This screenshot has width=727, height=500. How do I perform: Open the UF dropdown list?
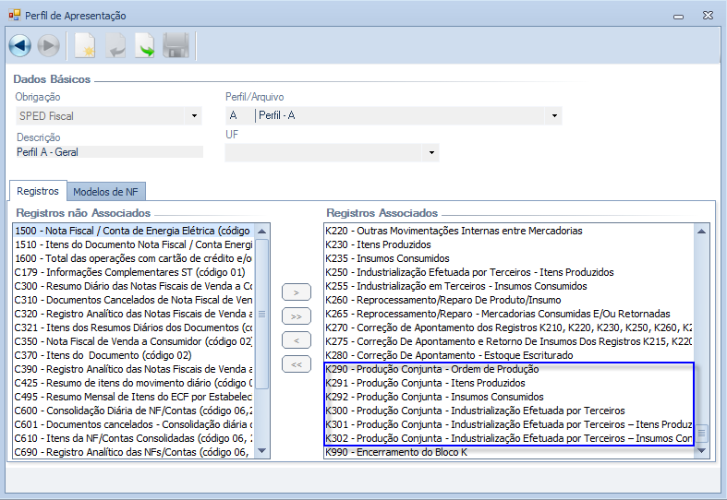[x=430, y=152]
